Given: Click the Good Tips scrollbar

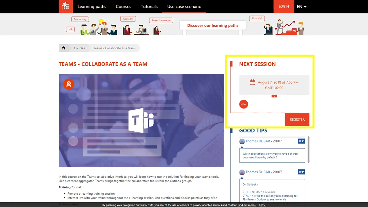Looking at the screenshot, I should (x=308, y=149).
